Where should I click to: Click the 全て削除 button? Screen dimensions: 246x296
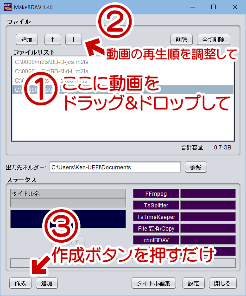coord(214,39)
